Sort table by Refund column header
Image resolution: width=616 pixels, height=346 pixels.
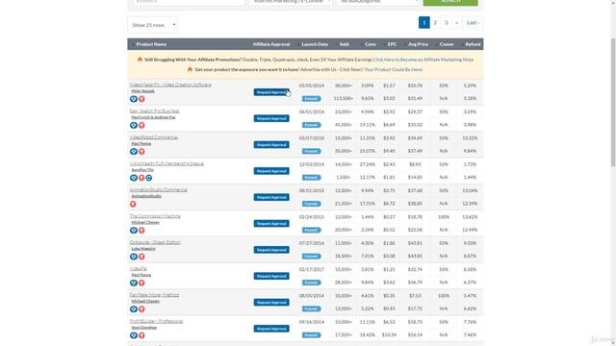point(473,44)
